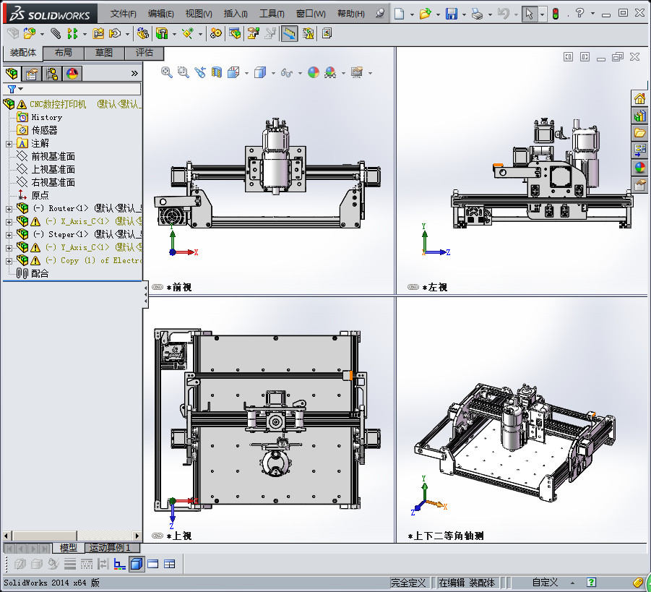Expand the Y_Axis_C<1> component node

(x=9, y=248)
